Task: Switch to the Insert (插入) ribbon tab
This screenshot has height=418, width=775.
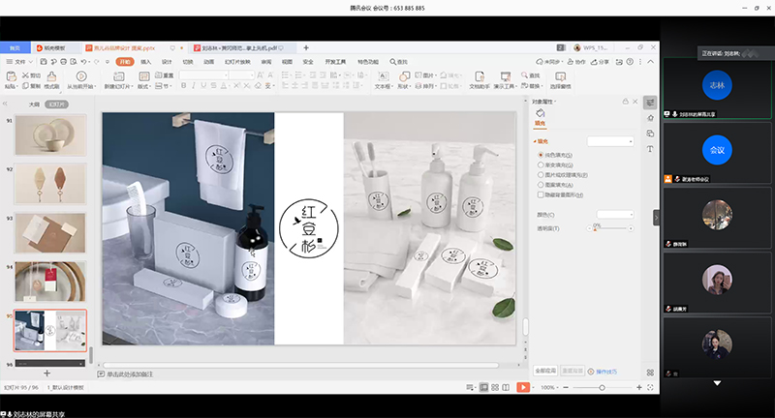Action: (146, 61)
